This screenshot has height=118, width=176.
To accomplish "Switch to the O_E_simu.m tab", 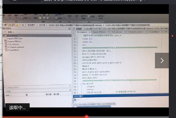I will click(x=117, y=32).
